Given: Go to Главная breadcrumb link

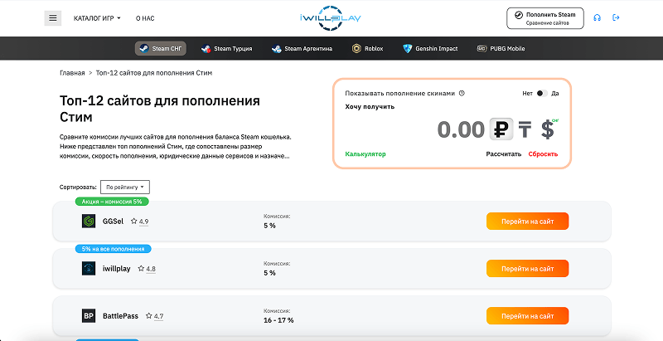Looking at the screenshot, I should pyautogui.click(x=72, y=73).
